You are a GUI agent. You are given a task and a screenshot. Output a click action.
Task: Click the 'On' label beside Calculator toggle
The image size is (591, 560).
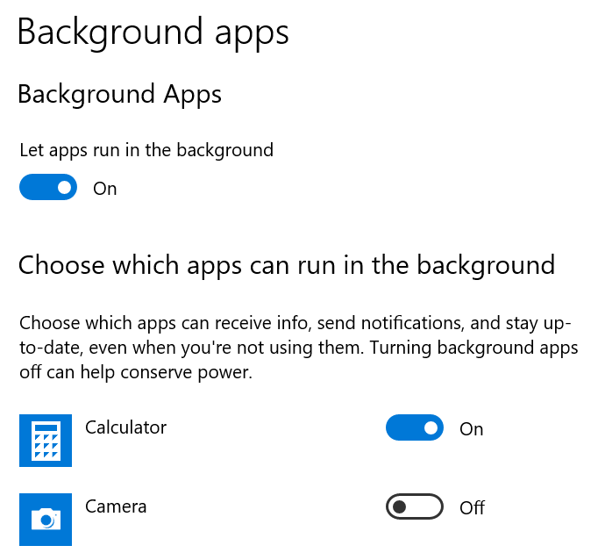coord(472,429)
